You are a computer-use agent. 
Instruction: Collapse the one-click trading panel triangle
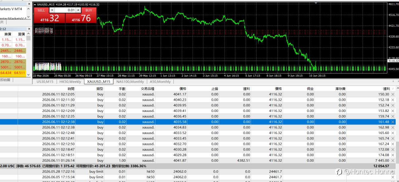(x=35, y=4)
